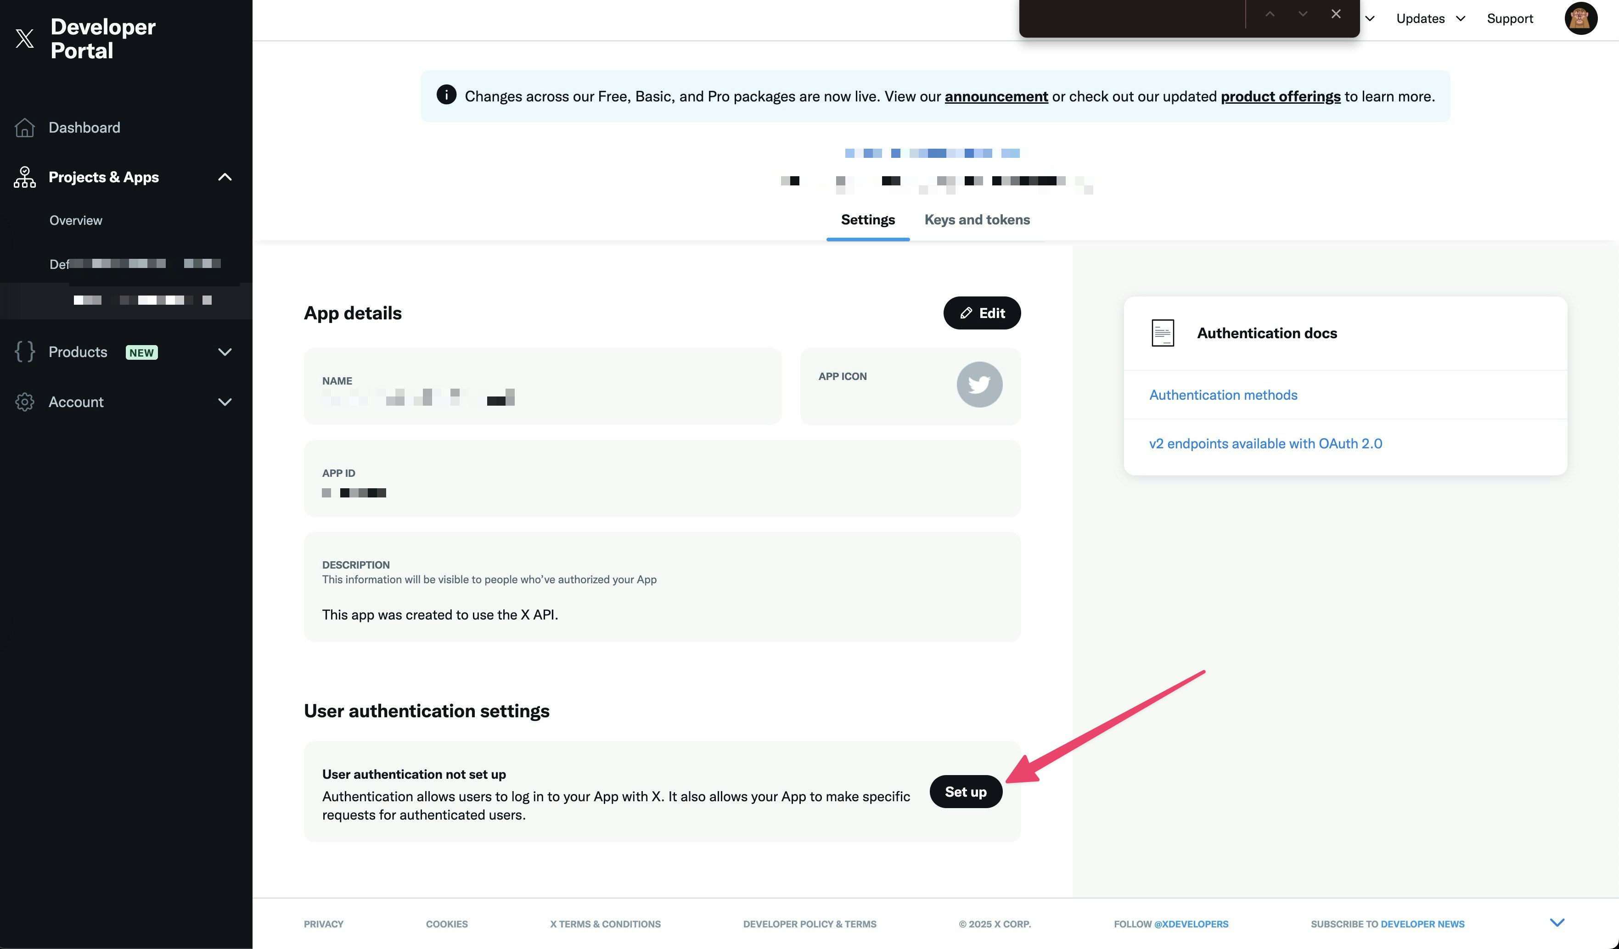Collapse the Projects & Apps section
This screenshot has height=949, width=1619.
click(x=225, y=177)
